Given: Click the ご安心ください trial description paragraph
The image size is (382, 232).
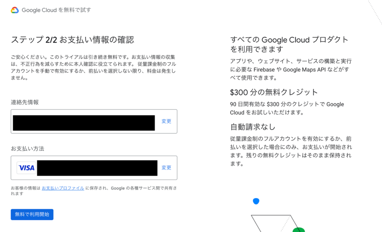Looking at the screenshot, I should click(93, 68).
